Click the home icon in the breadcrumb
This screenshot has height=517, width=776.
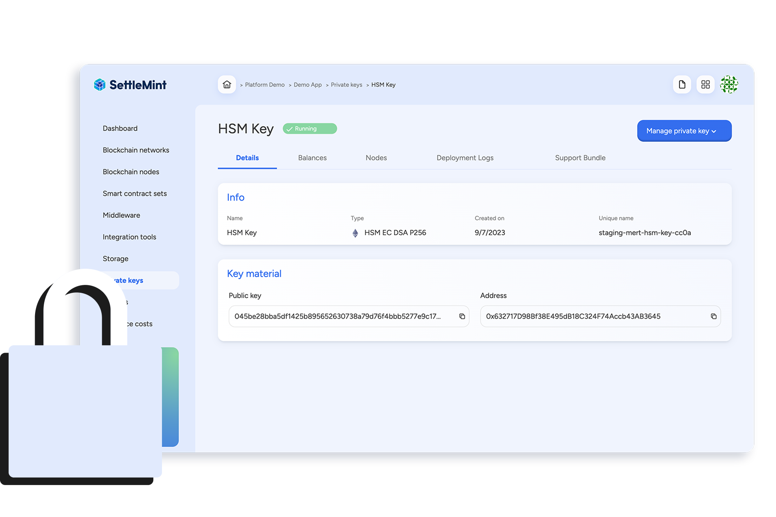(x=227, y=84)
